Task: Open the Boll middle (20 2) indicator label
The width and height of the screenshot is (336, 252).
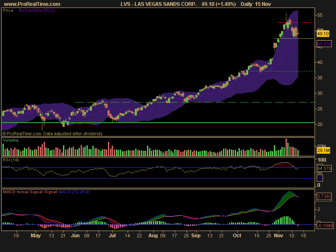Action: coord(37,10)
